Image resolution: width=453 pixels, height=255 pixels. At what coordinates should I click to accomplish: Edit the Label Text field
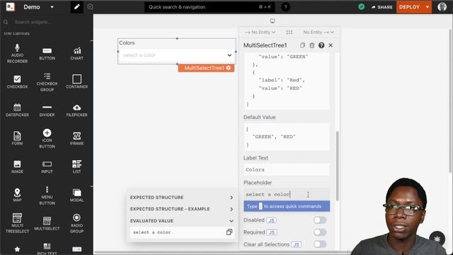point(286,170)
